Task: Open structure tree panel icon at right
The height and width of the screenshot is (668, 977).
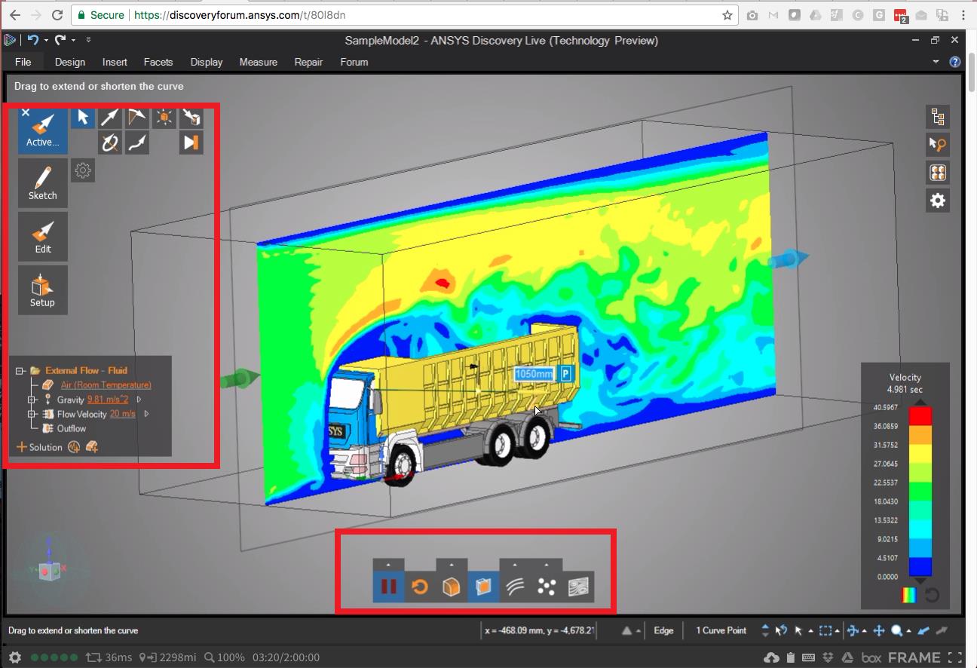Action: point(938,117)
